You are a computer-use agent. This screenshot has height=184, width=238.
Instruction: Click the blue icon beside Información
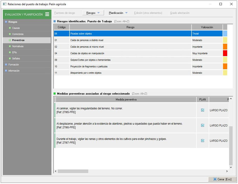(6, 71)
